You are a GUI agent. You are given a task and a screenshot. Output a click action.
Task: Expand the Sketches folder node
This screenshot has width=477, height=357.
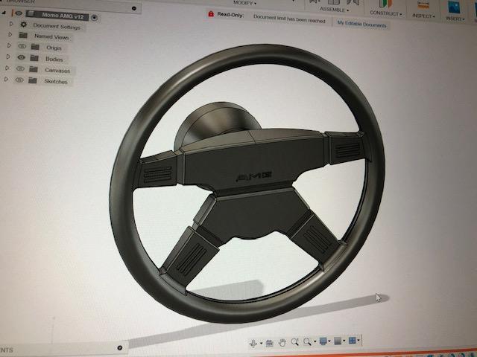7,80
